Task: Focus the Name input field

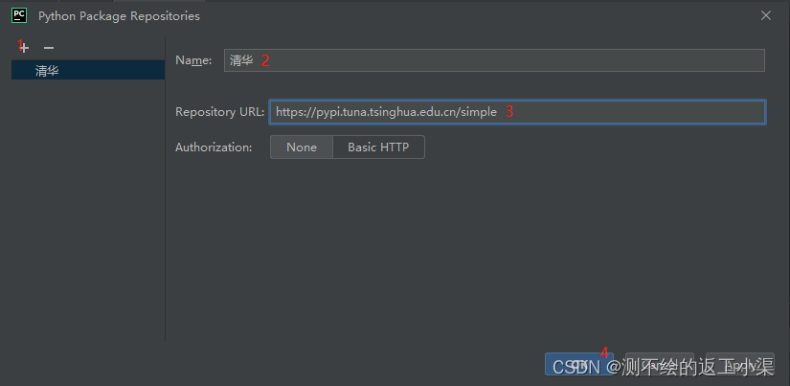Action: (494, 60)
